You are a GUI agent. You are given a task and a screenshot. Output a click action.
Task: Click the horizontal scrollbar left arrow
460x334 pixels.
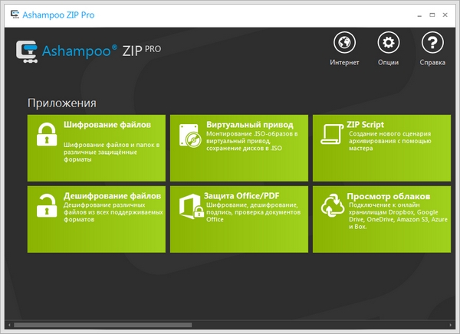[x=8, y=325]
